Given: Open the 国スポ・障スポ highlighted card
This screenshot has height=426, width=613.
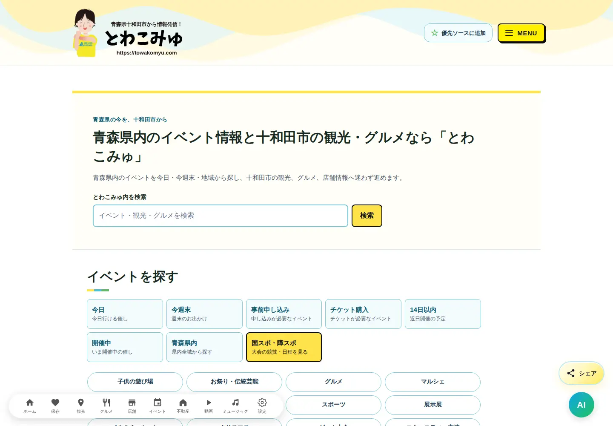Looking at the screenshot, I should (x=284, y=347).
